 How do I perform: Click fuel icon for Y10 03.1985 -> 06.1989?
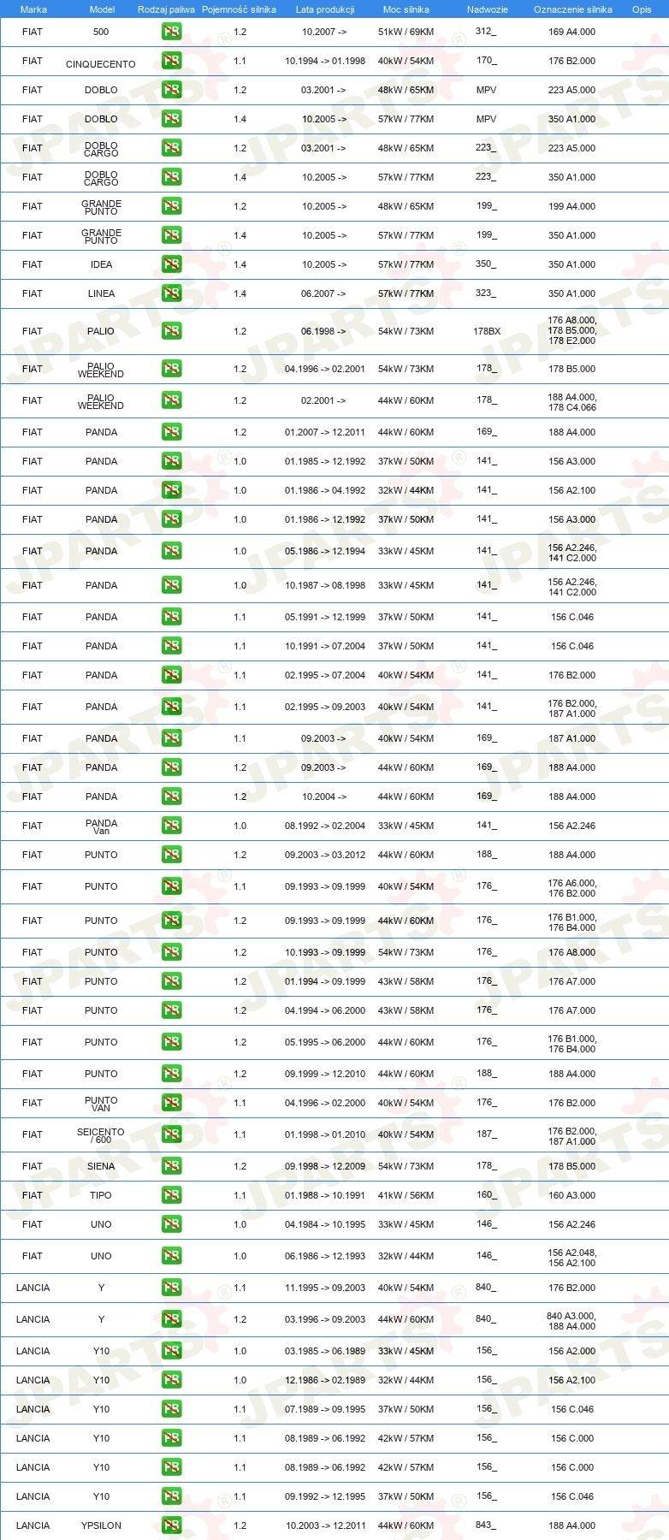tap(172, 1351)
